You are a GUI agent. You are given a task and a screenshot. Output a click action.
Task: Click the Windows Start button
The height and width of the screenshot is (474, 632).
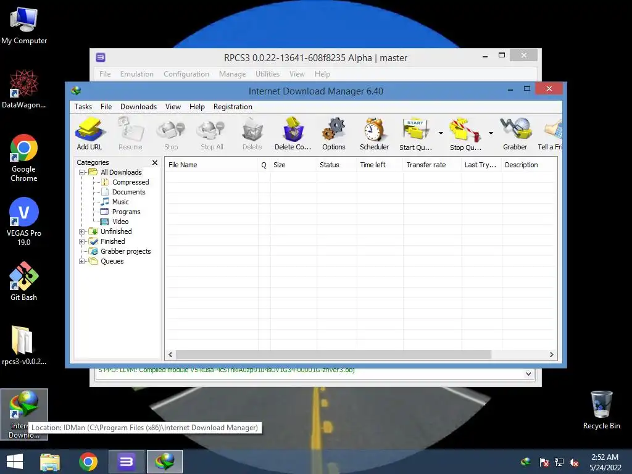(x=15, y=462)
